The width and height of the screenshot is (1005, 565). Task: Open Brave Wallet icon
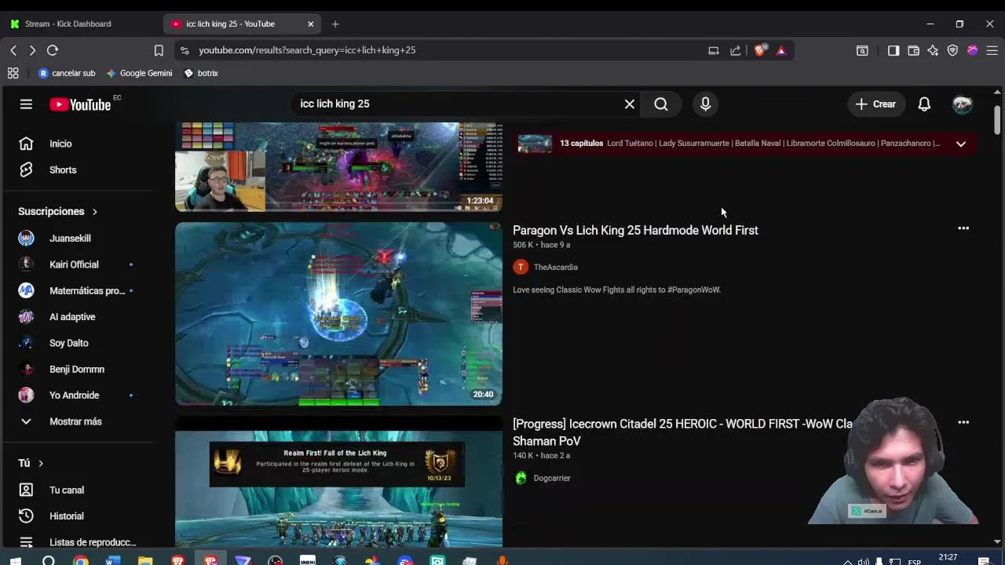[x=913, y=50]
